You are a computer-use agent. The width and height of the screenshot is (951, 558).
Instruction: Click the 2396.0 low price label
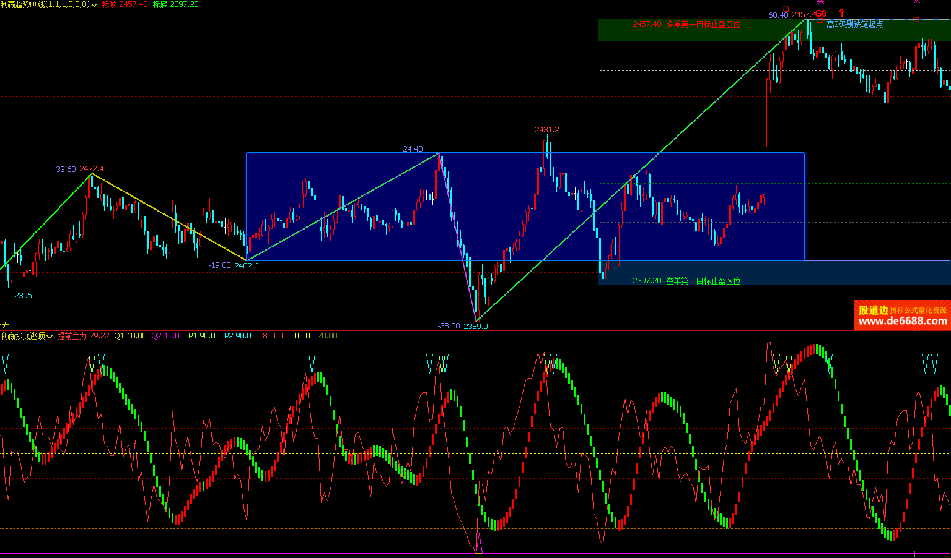(27, 296)
